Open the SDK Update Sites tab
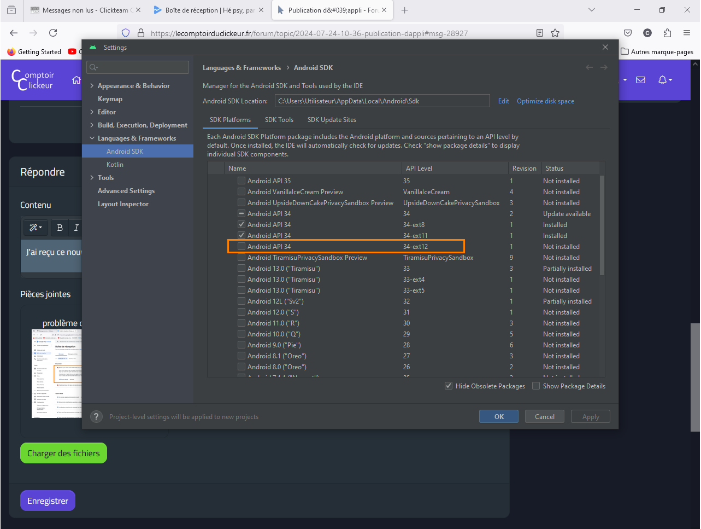701x529 pixels. (332, 120)
